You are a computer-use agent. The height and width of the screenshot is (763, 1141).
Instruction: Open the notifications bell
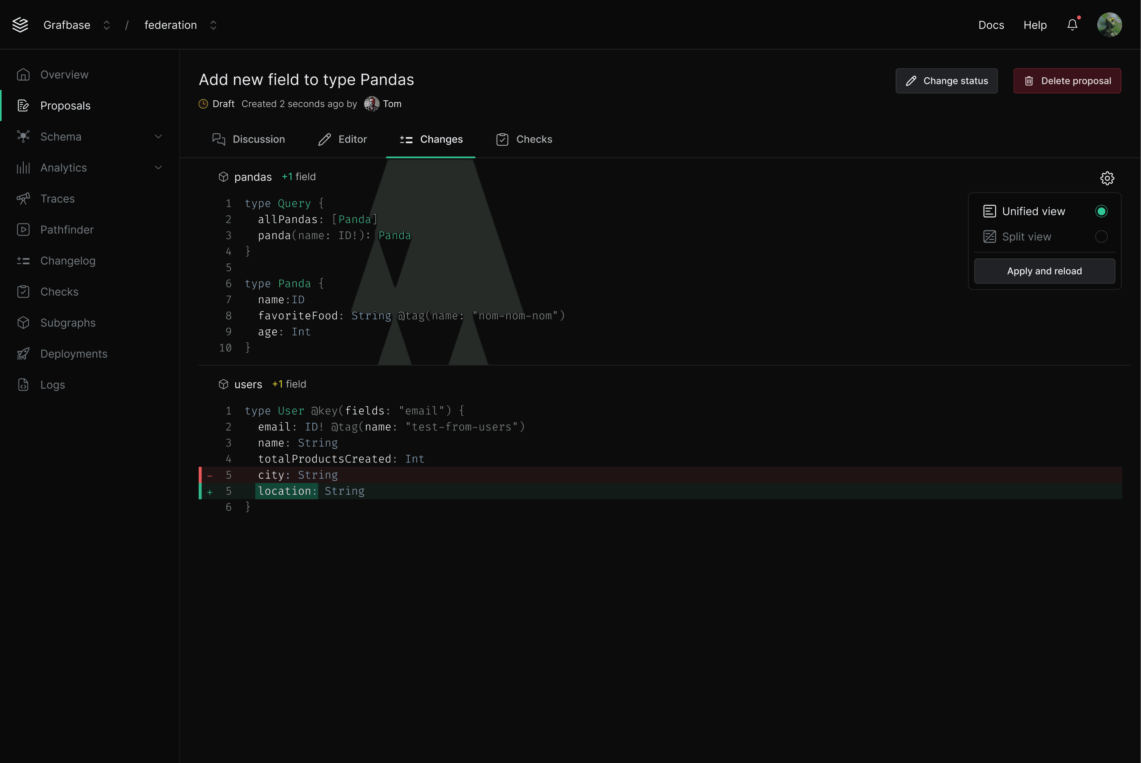(x=1072, y=25)
